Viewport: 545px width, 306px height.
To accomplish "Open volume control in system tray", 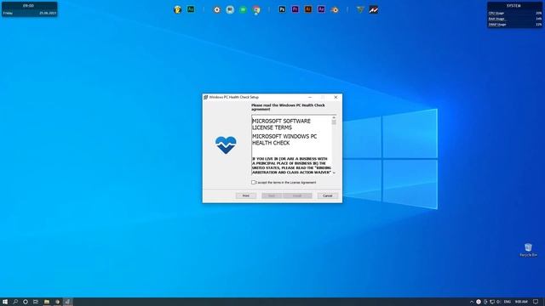I will point(498,302).
